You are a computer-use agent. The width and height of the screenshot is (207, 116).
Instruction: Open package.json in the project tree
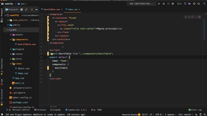[20, 102]
